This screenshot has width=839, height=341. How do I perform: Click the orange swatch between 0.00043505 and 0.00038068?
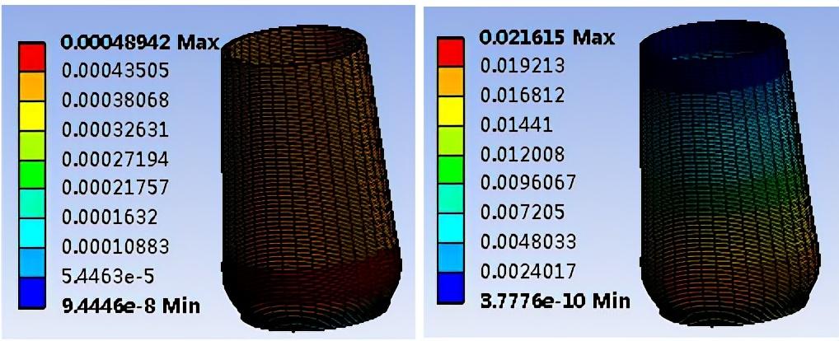[31, 86]
